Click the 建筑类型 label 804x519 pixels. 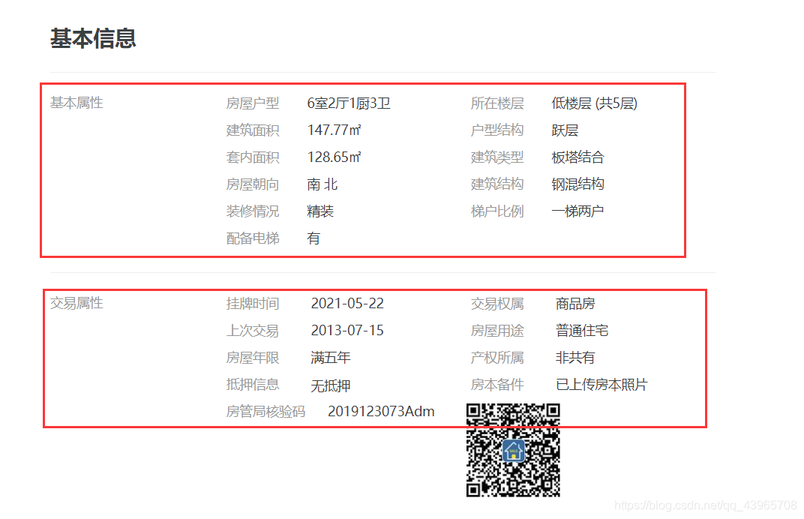coord(496,157)
